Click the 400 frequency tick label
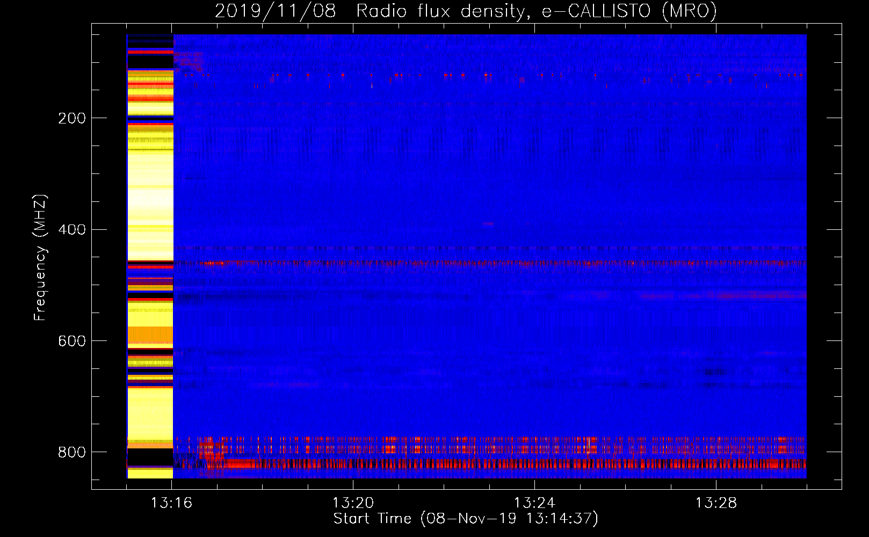Viewport: 869px width, 537px height. pos(72,229)
